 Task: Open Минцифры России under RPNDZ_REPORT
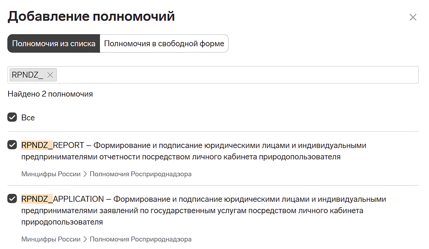[51, 174]
